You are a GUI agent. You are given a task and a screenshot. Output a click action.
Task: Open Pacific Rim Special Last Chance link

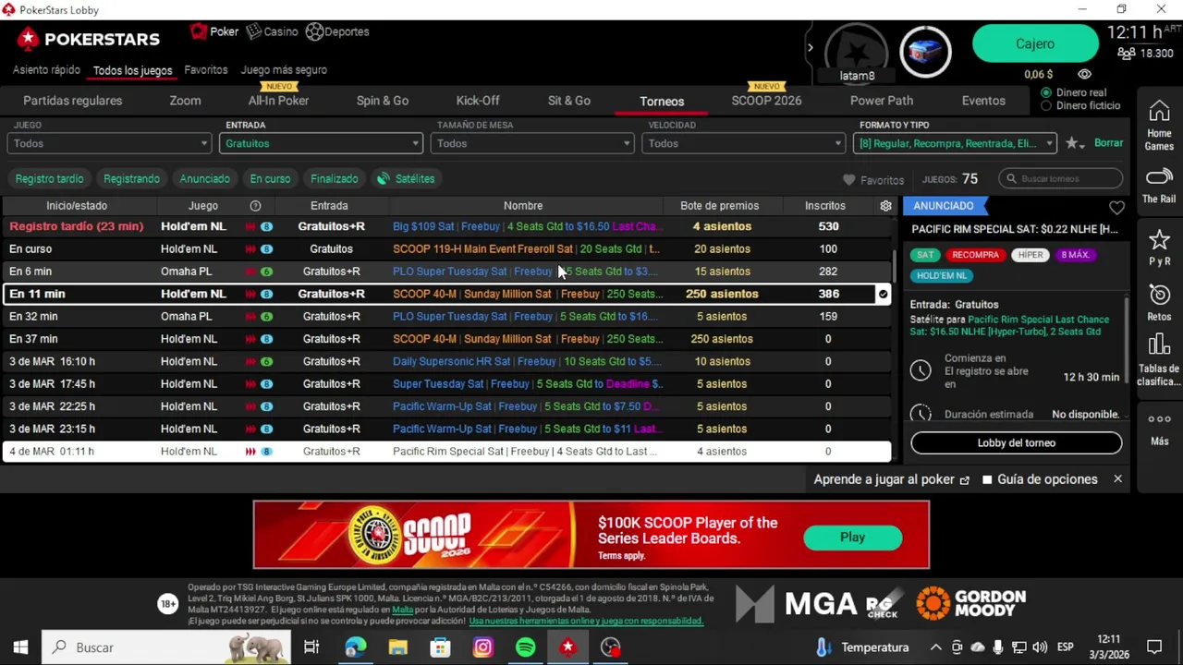click(x=1009, y=325)
